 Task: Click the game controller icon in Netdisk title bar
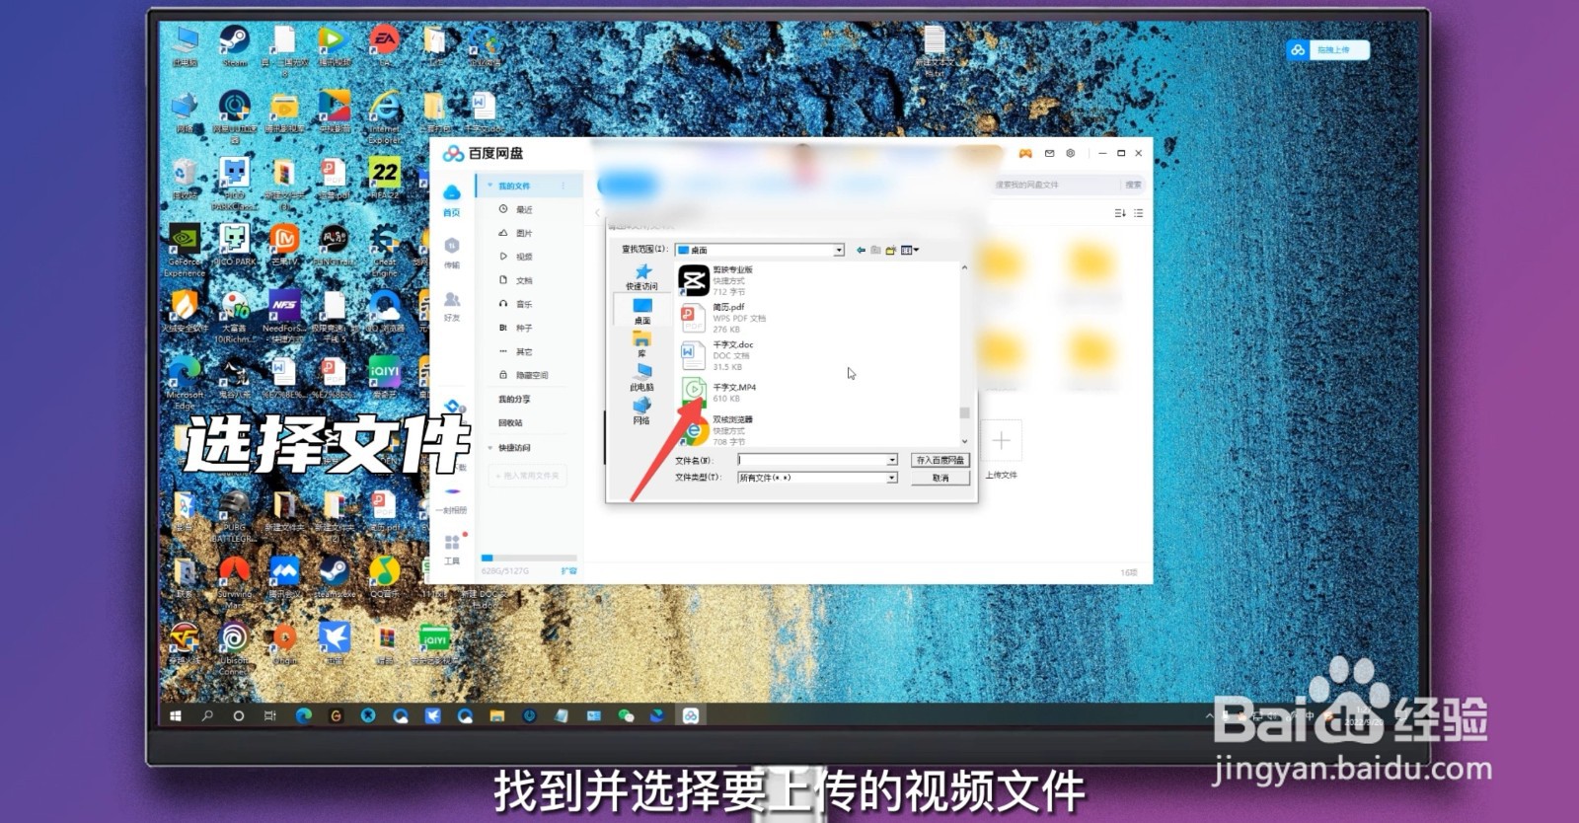tap(1025, 153)
